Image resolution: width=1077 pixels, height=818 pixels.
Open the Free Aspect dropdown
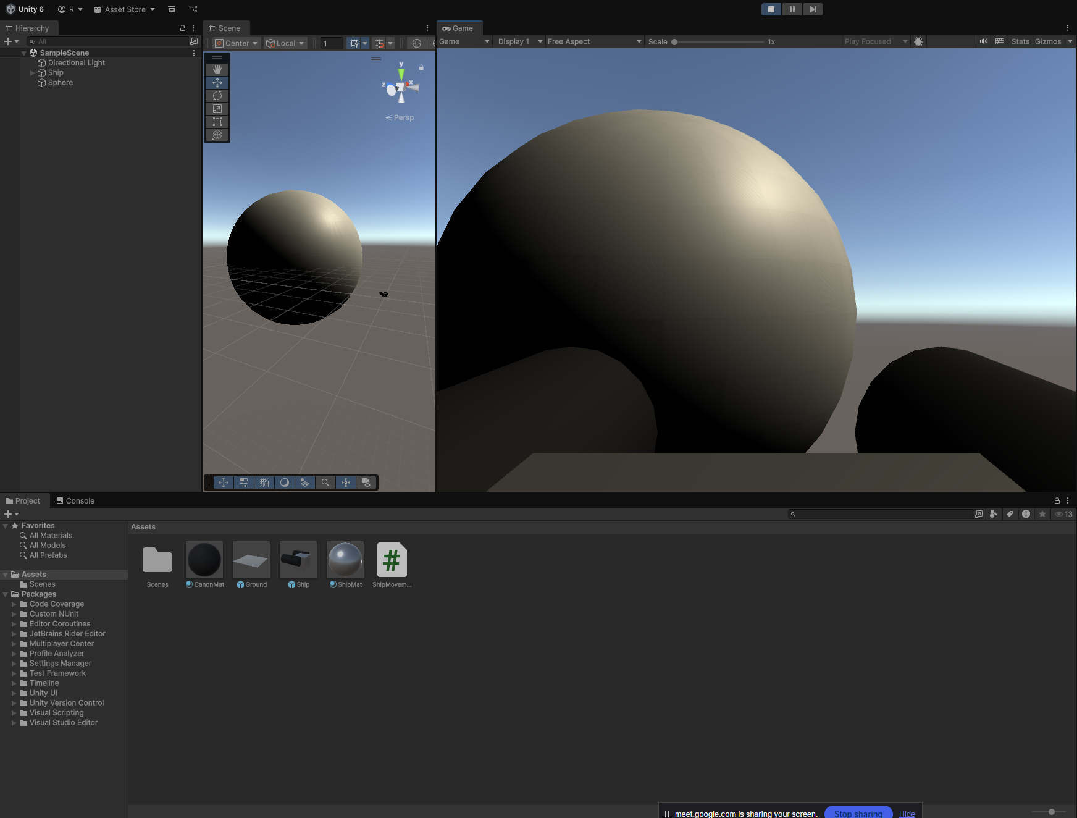(x=594, y=41)
